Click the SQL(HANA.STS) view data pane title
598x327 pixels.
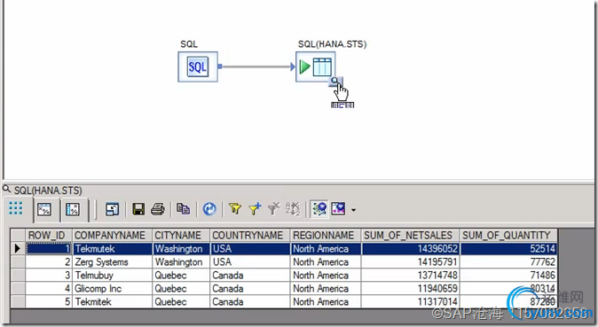[x=48, y=191]
